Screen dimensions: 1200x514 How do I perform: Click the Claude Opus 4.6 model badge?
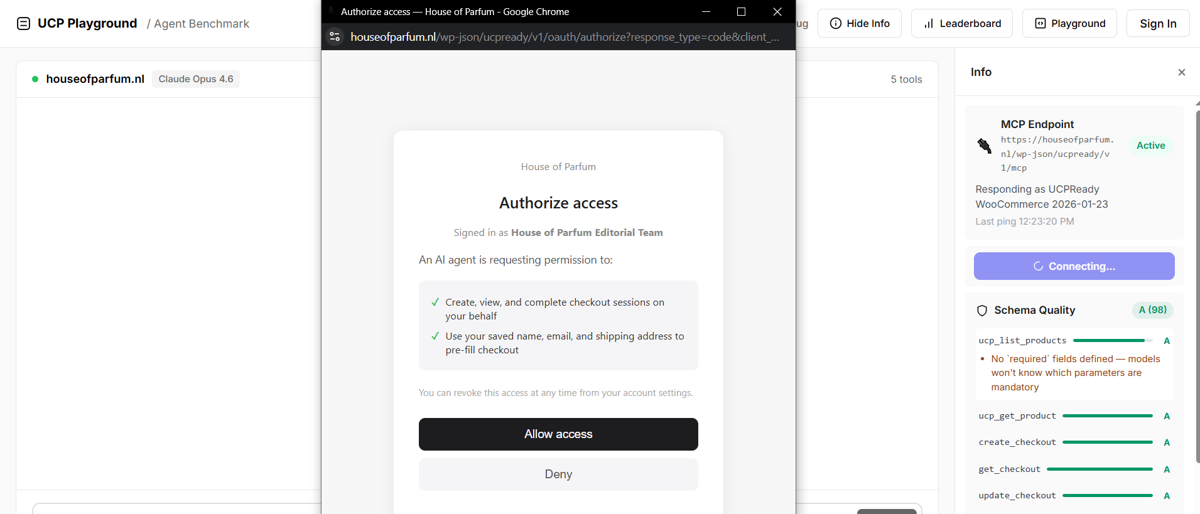(x=196, y=79)
